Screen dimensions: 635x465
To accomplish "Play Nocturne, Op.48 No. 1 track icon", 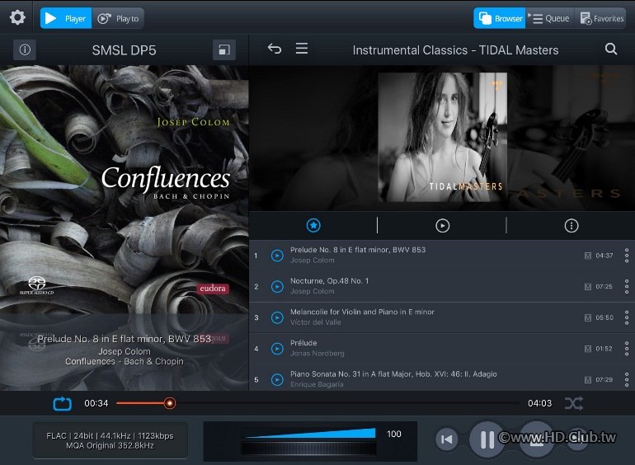I will [277, 286].
